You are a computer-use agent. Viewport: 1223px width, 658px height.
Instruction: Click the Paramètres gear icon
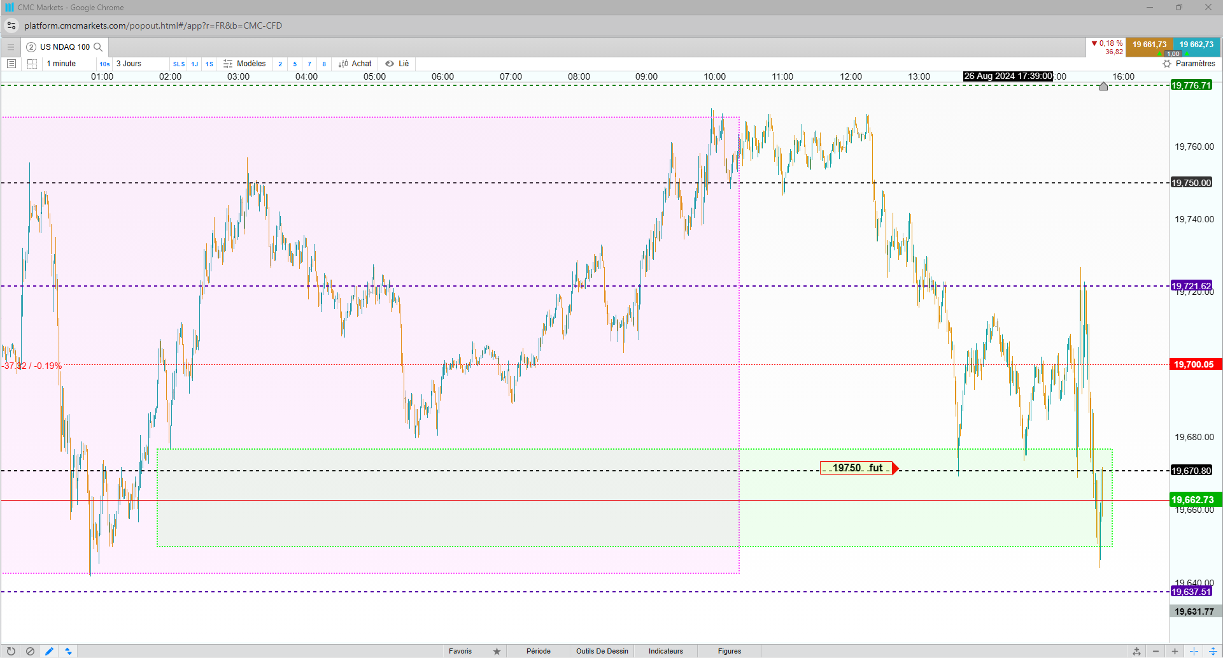point(1167,64)
